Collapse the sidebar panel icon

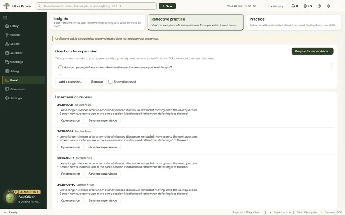[6, 18]
